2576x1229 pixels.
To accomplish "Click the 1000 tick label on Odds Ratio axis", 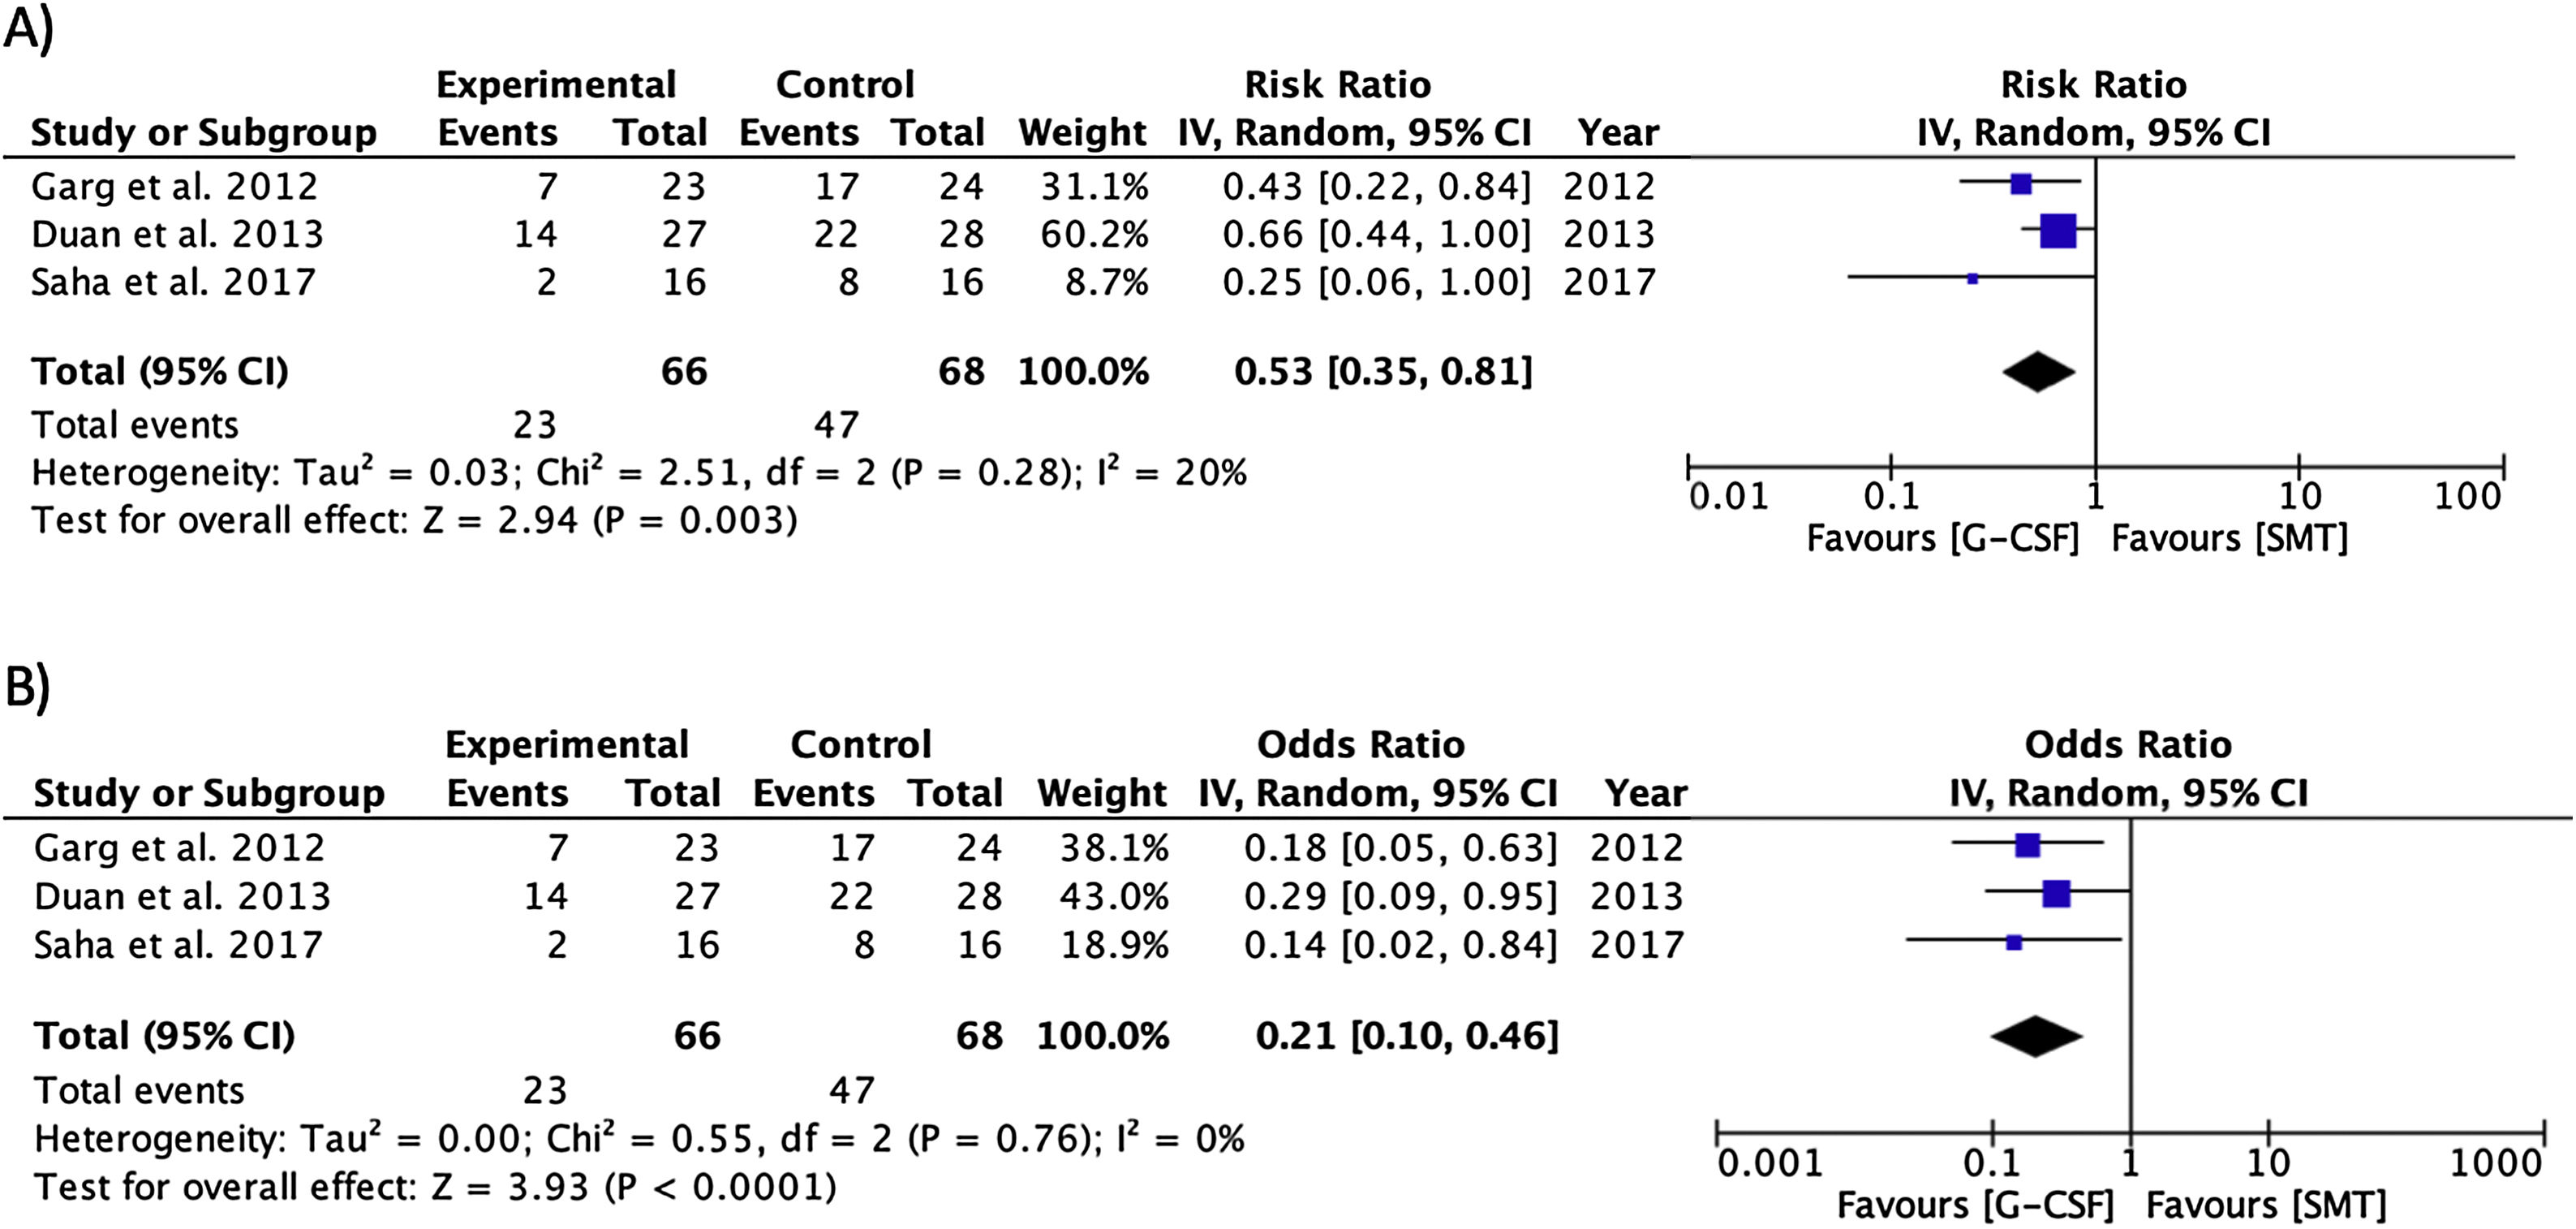I will click(x=2495, y=1163).
